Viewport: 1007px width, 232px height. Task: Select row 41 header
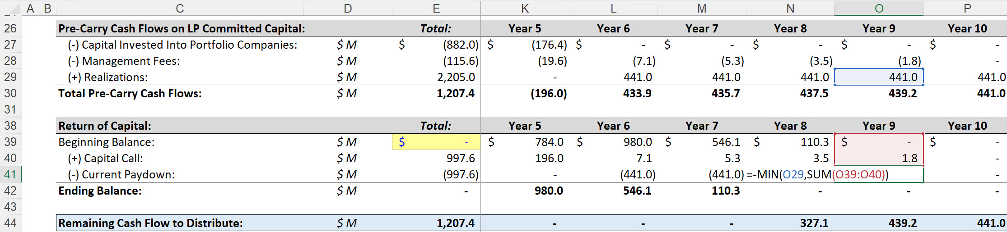pyautogui.click(x=10, y=174)
